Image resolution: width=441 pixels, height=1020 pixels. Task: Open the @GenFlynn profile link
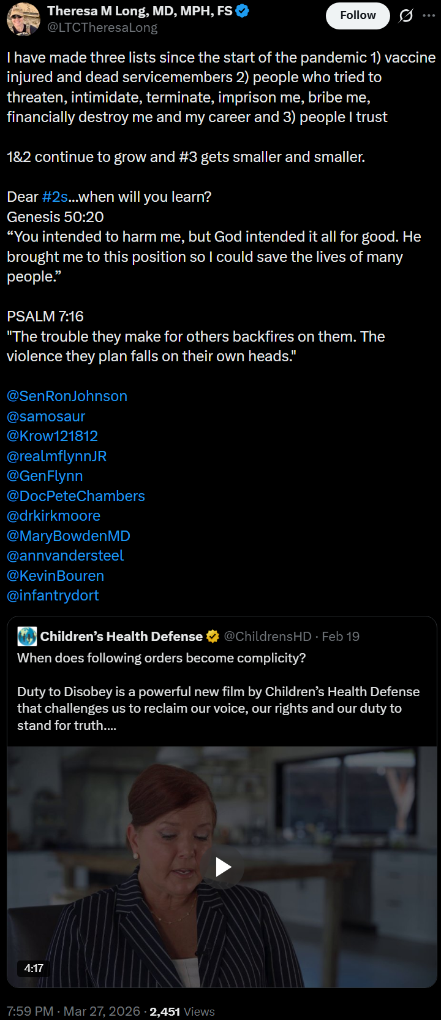45,476
